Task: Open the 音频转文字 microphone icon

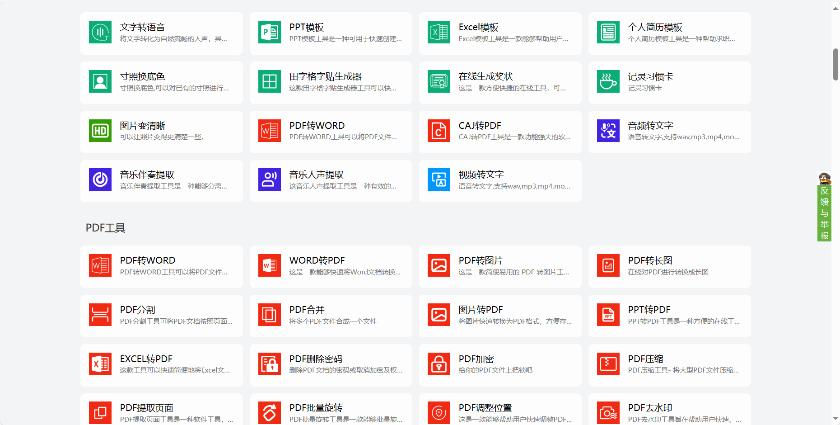Action: click(608, 131)
